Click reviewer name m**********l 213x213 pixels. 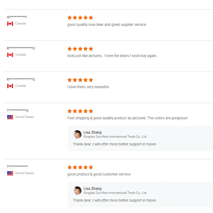coord(17,17)
